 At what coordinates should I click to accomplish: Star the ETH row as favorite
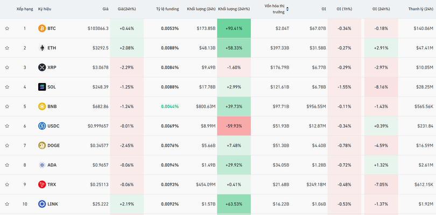click(x=7, y=48)
